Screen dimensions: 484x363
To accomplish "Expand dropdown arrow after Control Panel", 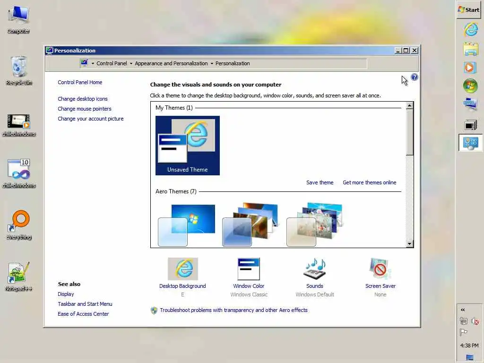I will click(131, 63).
